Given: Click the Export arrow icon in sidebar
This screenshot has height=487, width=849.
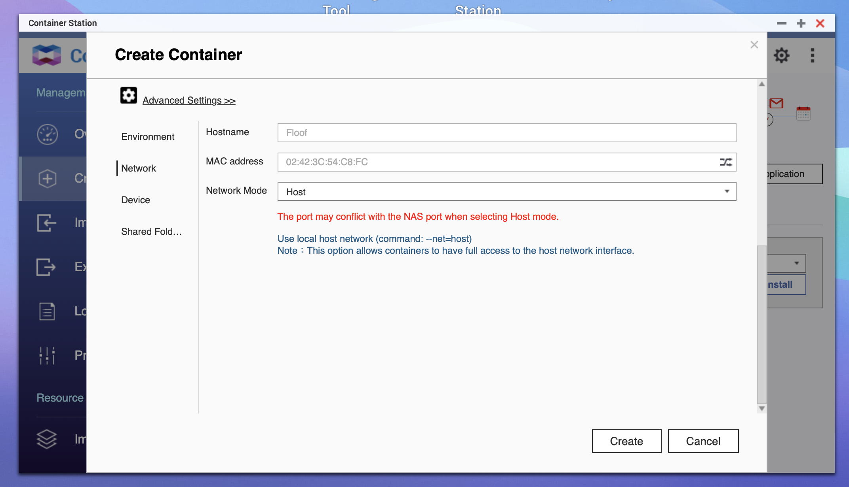Looking at the screenshot, I should [x=46, y=267].
